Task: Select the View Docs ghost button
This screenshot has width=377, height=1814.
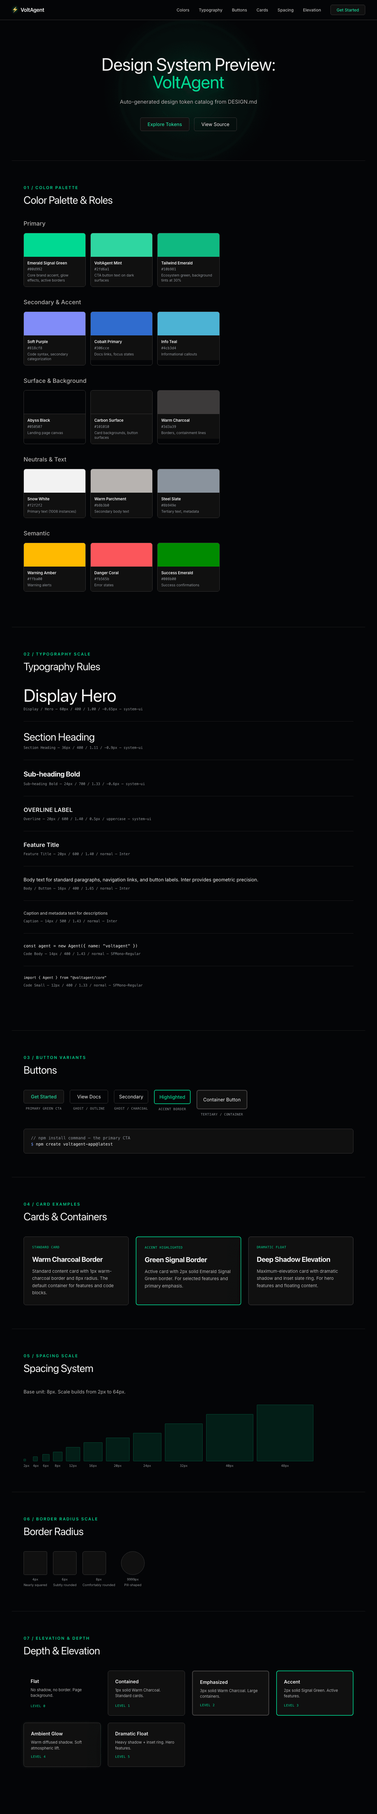Action: pos(87,1096)
